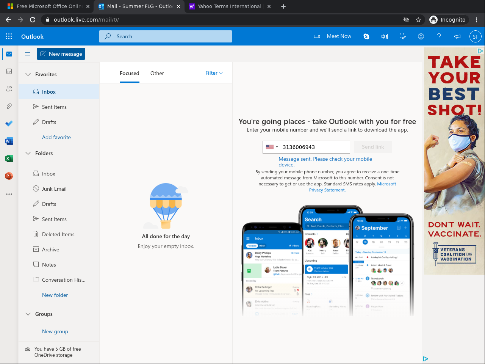Image resolution: width=485 pixels, height=364 pixels.
Task: Click the vaccination advertisement banner
Action: (x=454, y=161)
